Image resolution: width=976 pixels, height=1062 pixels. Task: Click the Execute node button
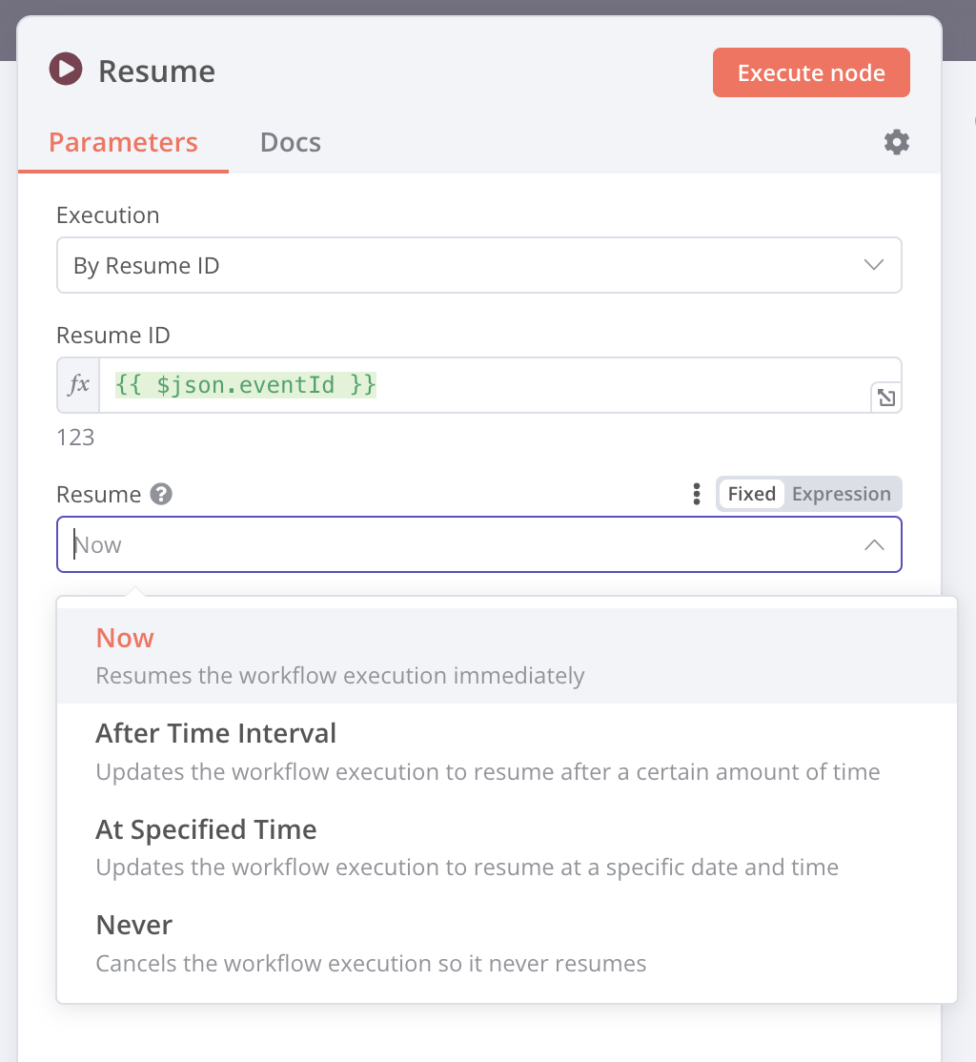pyautogui.click(x=810, y=73)
